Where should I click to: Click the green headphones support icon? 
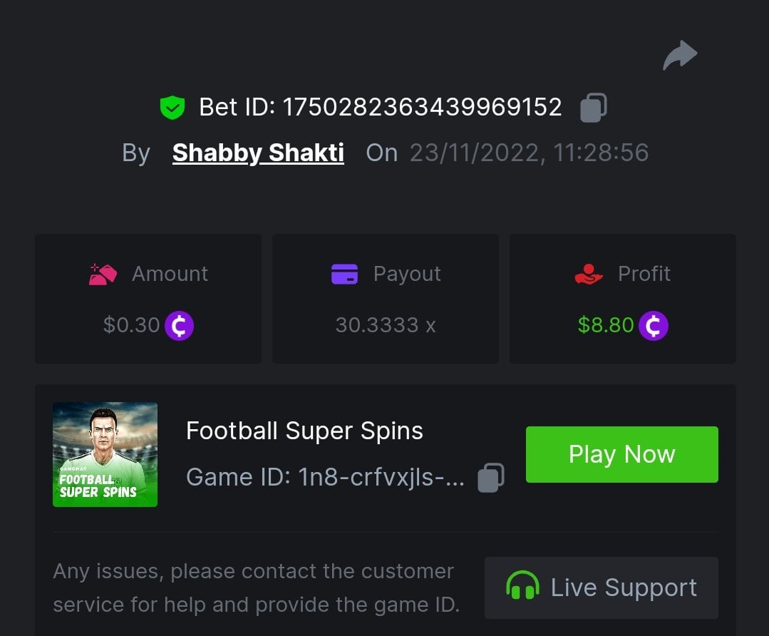[522, 588]
